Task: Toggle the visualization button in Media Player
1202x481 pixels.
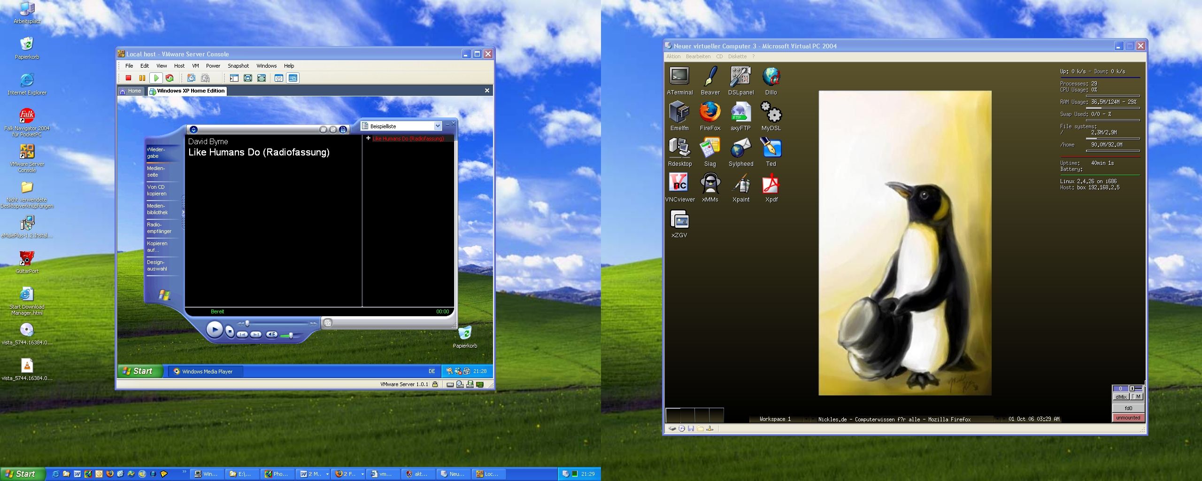Action: point(323,130)
